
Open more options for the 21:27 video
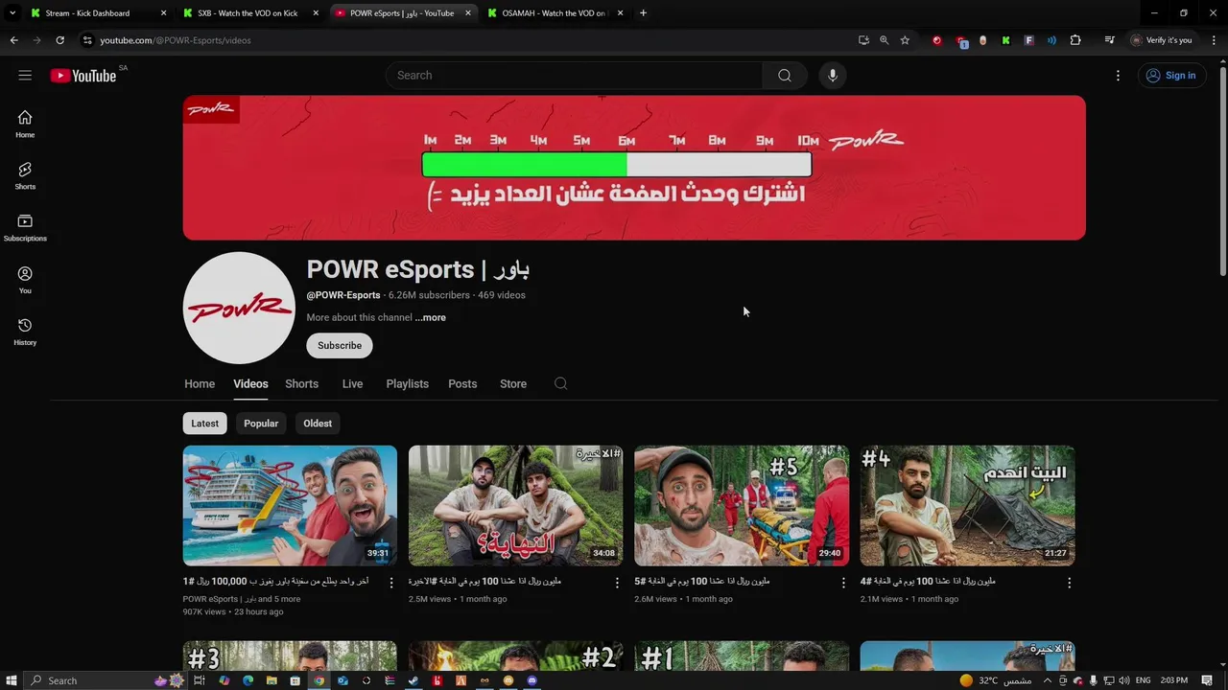pos(1069,583)
